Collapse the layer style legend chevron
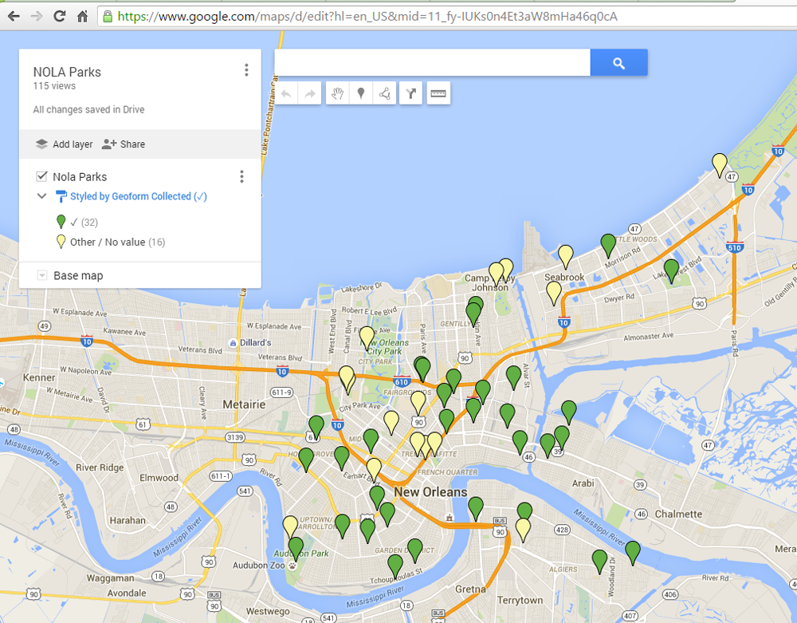The width and height of the screenshot is (797, 623). pos(41,195)
